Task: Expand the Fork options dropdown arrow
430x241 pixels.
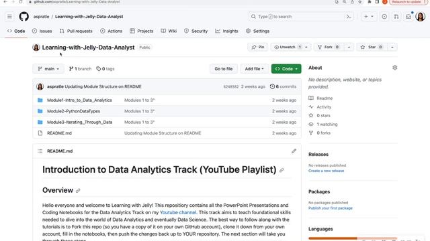Action: [349, 47]
